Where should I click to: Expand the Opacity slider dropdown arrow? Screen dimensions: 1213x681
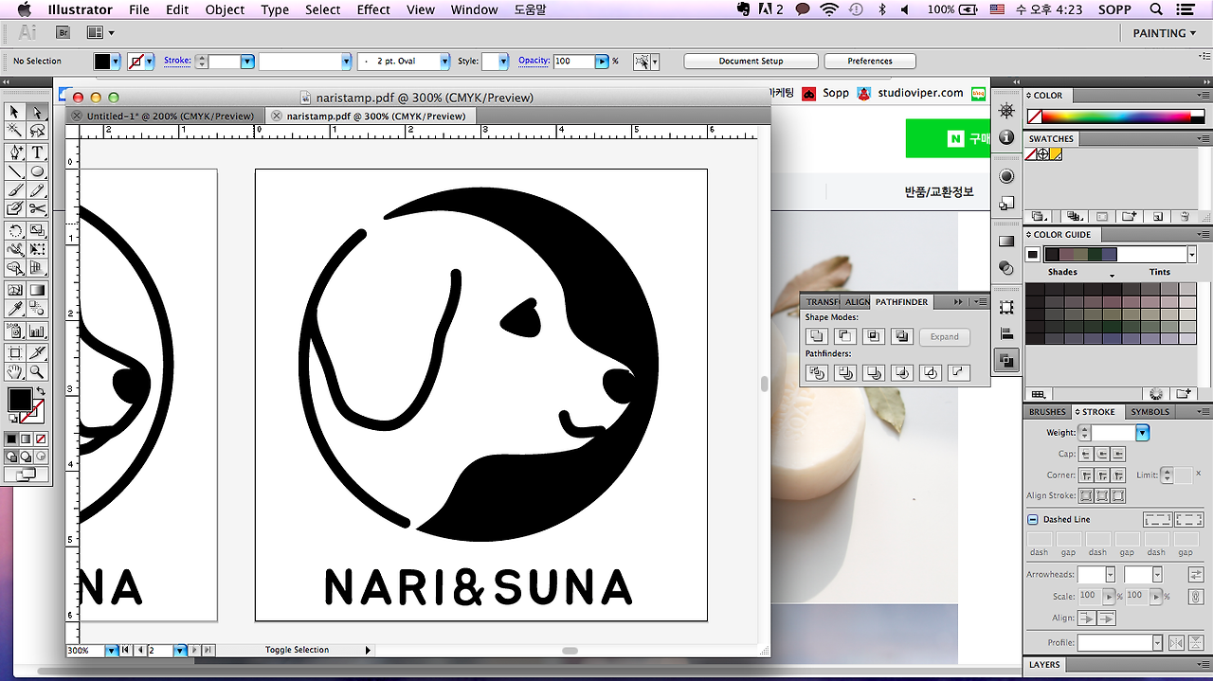pyautogui.click(x=602, y=62)
